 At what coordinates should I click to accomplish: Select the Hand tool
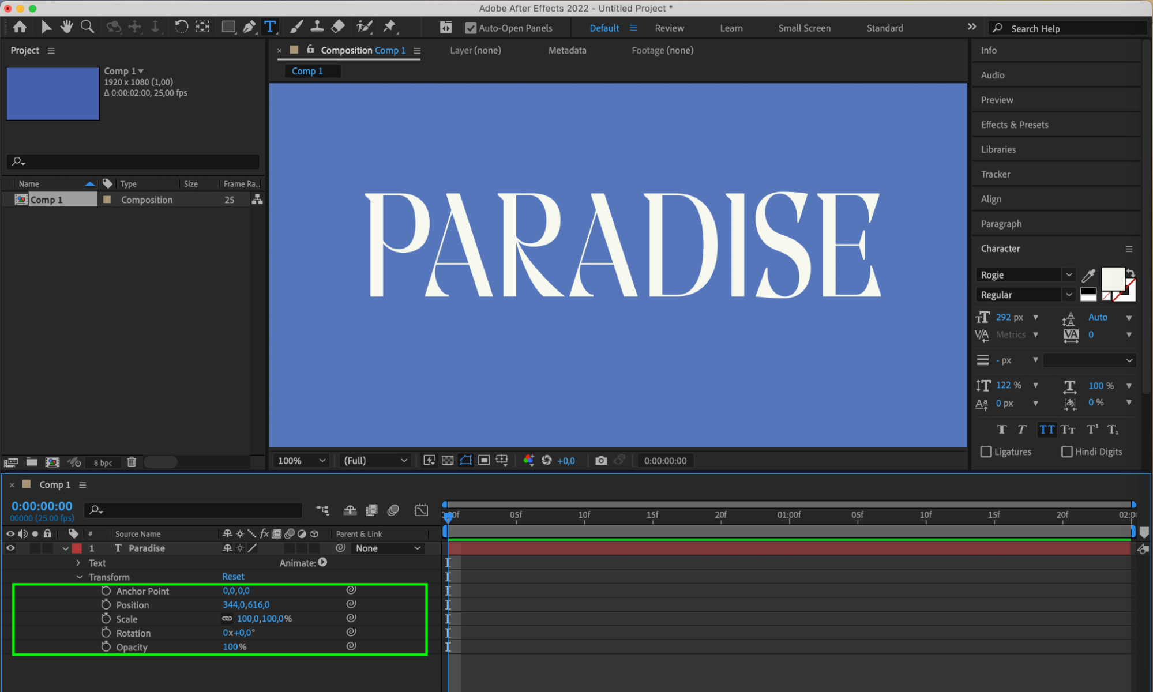coord(67,27)
